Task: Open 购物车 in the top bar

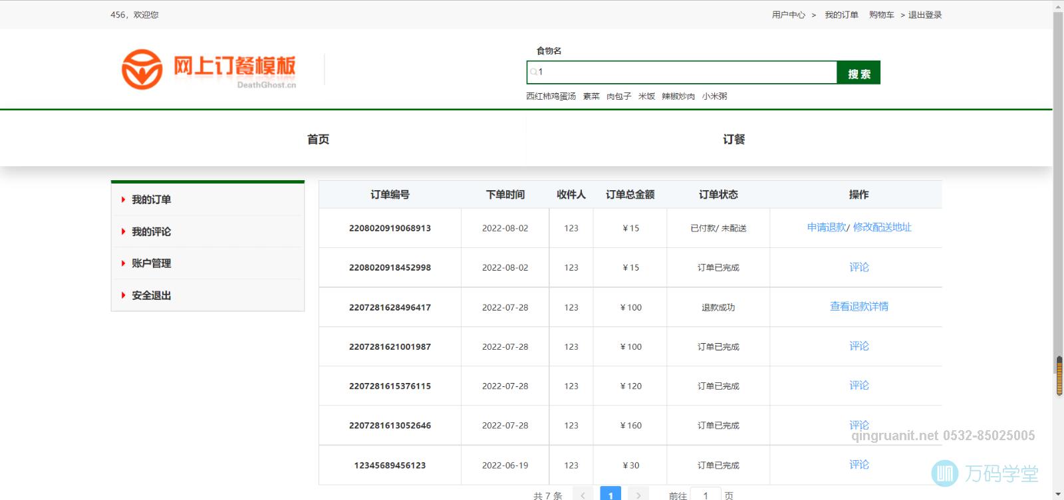Action: coord(881,15)
